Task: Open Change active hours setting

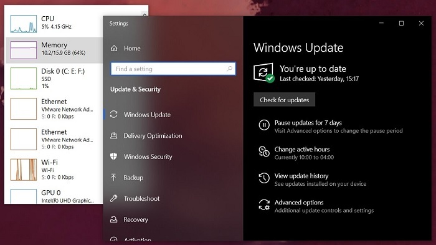Action: pos(302,149)
